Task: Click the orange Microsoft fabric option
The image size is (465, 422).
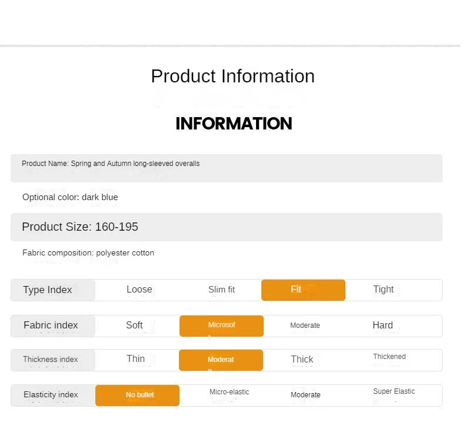Action: pos(221,325)
